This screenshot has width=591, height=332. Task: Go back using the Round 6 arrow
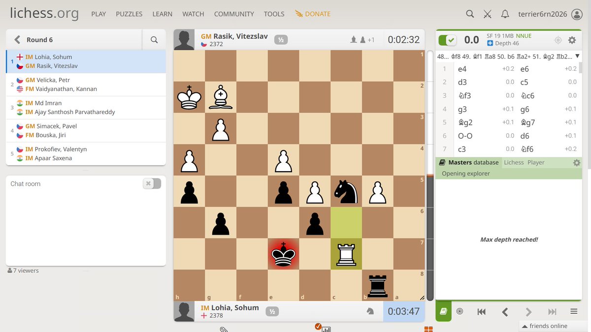click(x=17, y=40)
